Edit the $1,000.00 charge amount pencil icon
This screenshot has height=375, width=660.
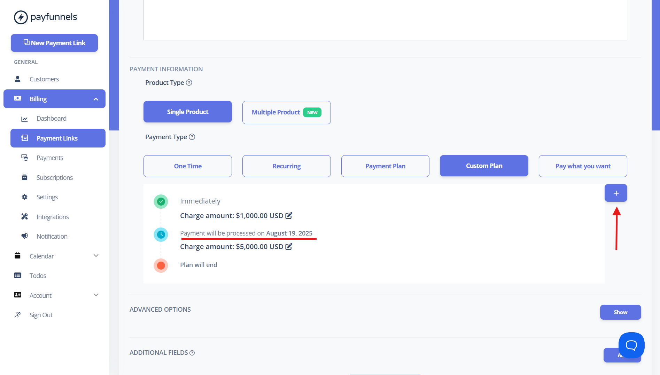point(289,216)
